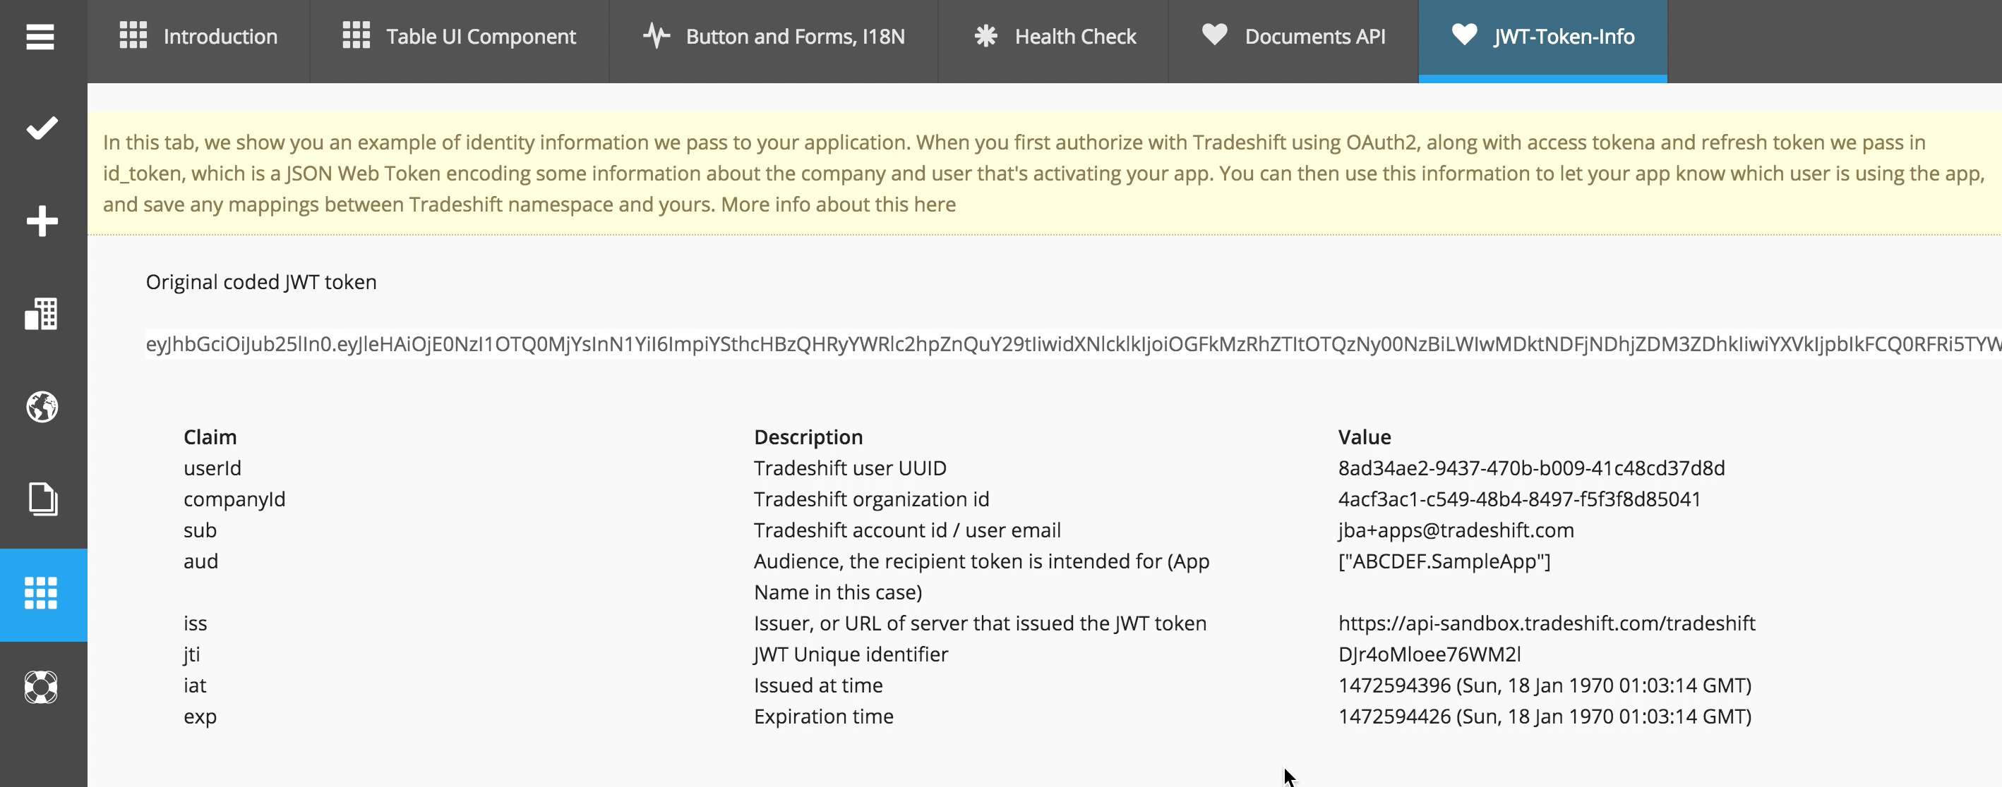Click the iat value 1472594396

(x=1545, y=685)
